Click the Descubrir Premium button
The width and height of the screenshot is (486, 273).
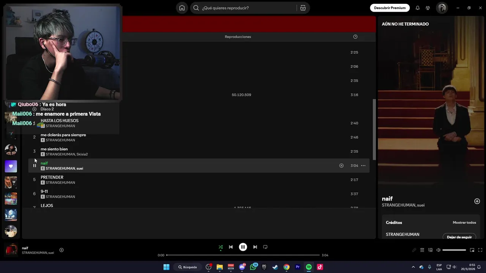tap(390, 8)
